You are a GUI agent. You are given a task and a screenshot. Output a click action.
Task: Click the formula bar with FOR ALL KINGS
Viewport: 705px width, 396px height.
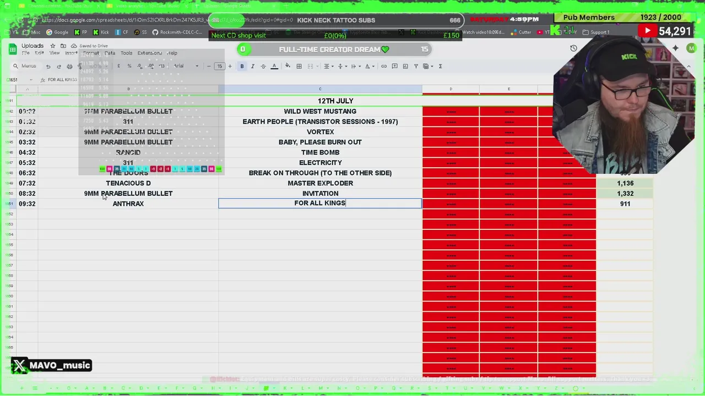pyautogui.click(x=62, y=80)
